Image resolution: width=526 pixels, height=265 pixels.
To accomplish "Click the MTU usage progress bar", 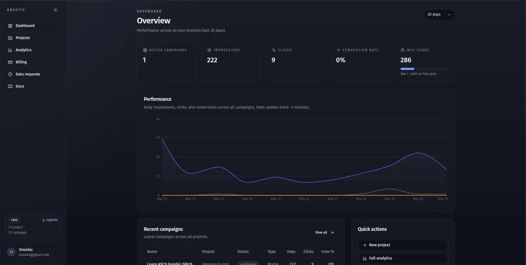I will pos(424,69).
